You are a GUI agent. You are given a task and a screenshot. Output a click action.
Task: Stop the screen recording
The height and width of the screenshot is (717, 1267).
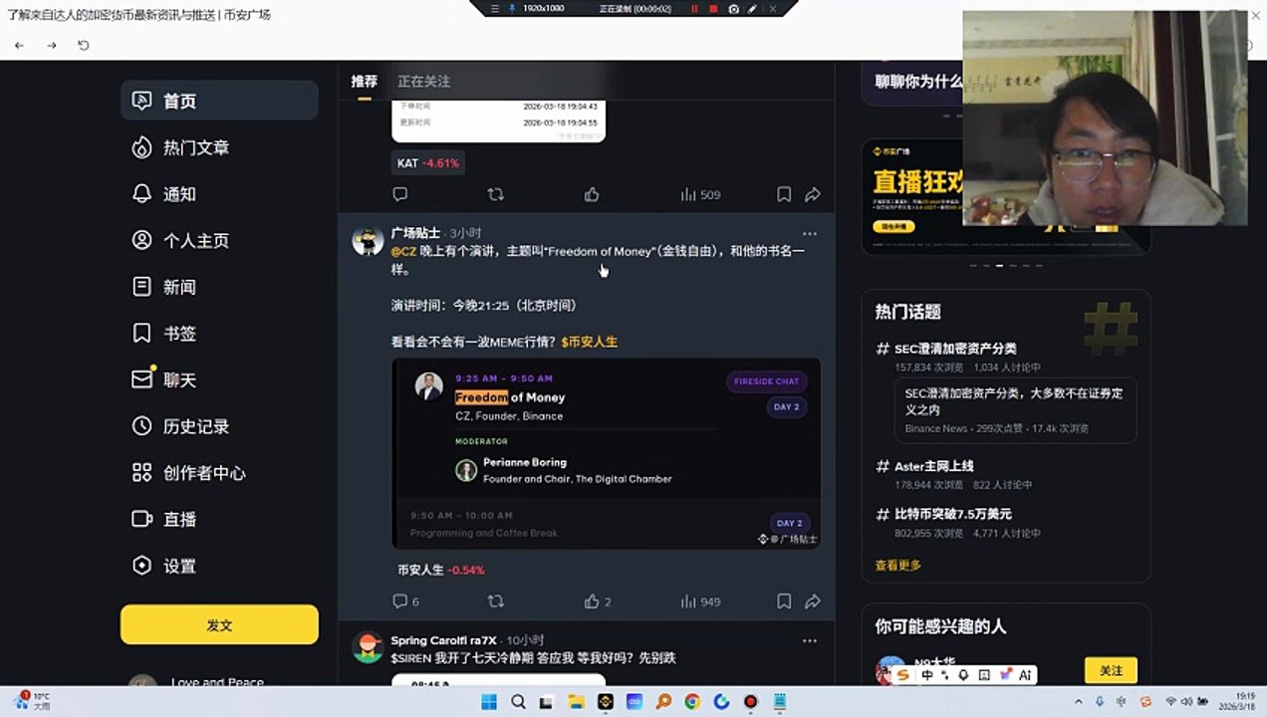tap(713, 8)
